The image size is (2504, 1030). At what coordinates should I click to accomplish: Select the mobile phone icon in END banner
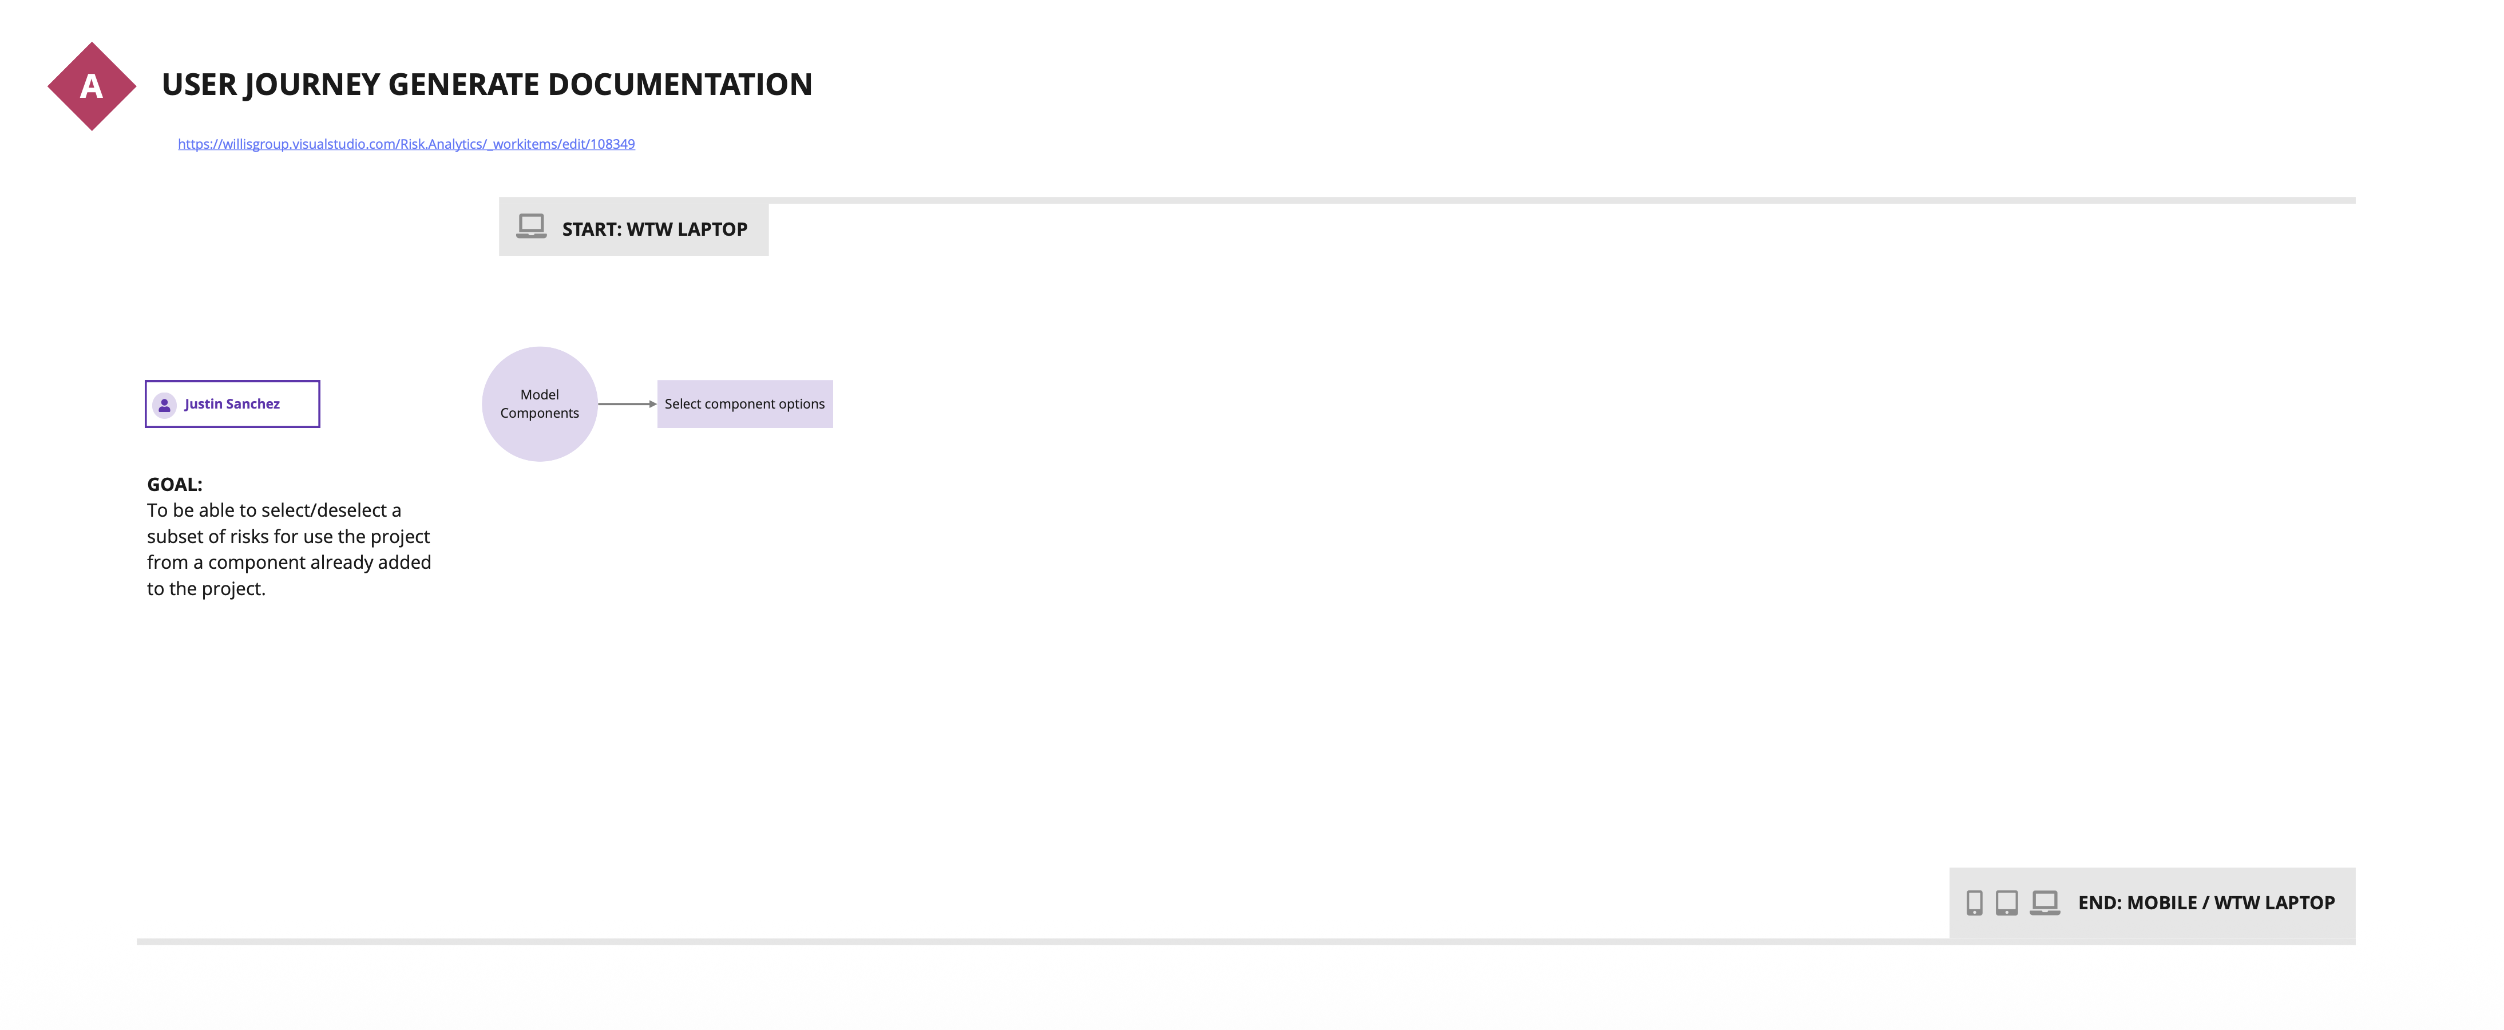(1974, 903)
